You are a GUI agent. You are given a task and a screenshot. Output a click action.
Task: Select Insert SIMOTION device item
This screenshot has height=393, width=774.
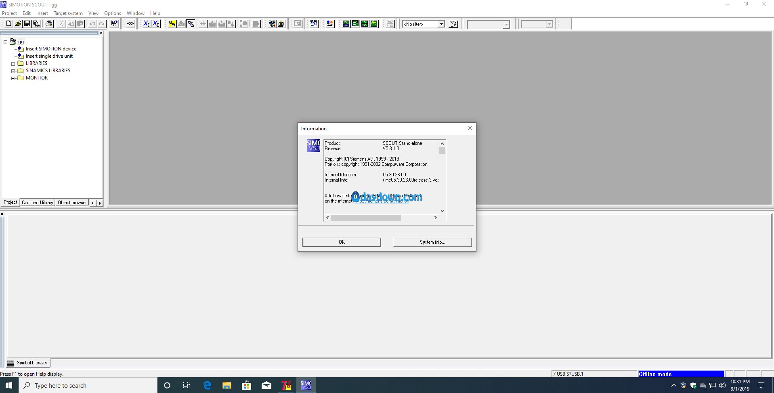click(51, 49)
